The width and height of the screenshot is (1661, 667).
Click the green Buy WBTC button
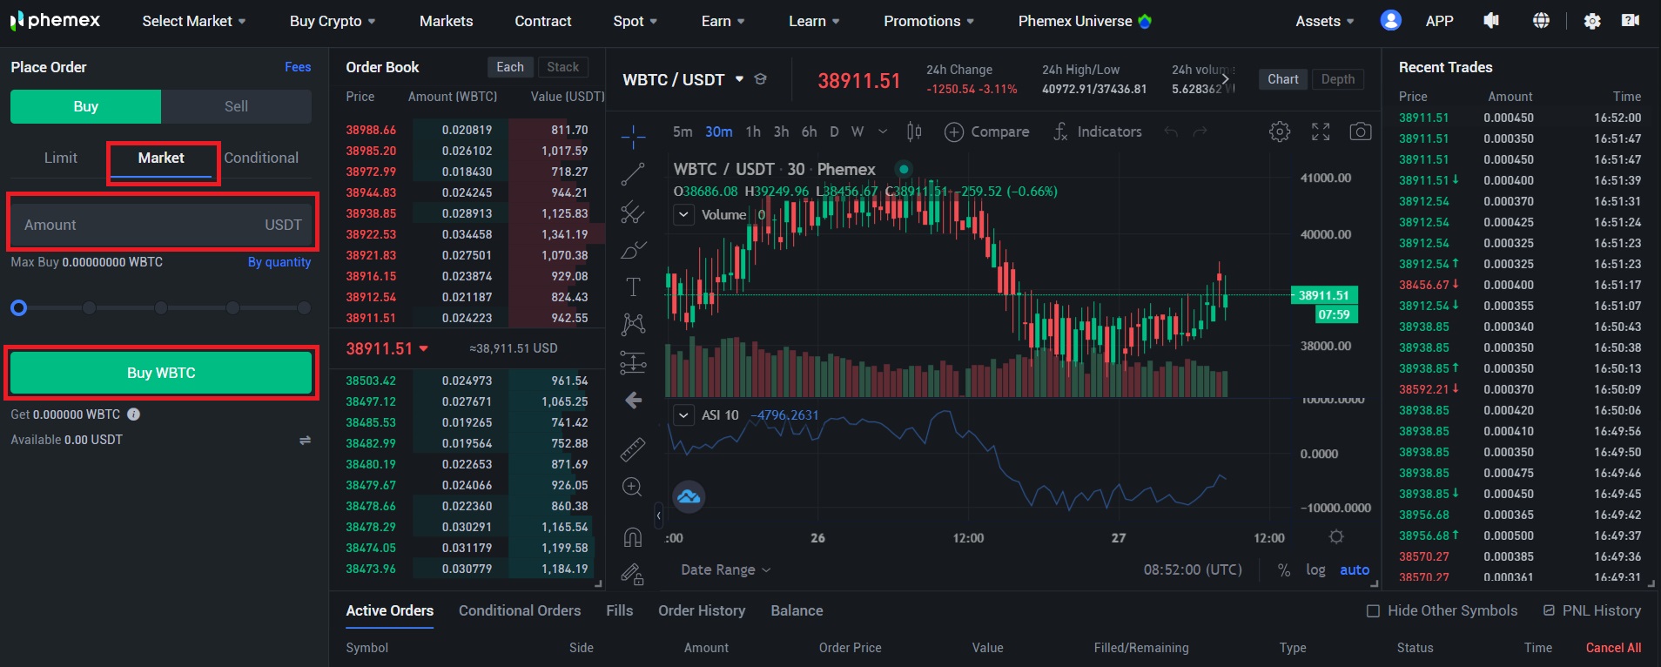[161, 373]
